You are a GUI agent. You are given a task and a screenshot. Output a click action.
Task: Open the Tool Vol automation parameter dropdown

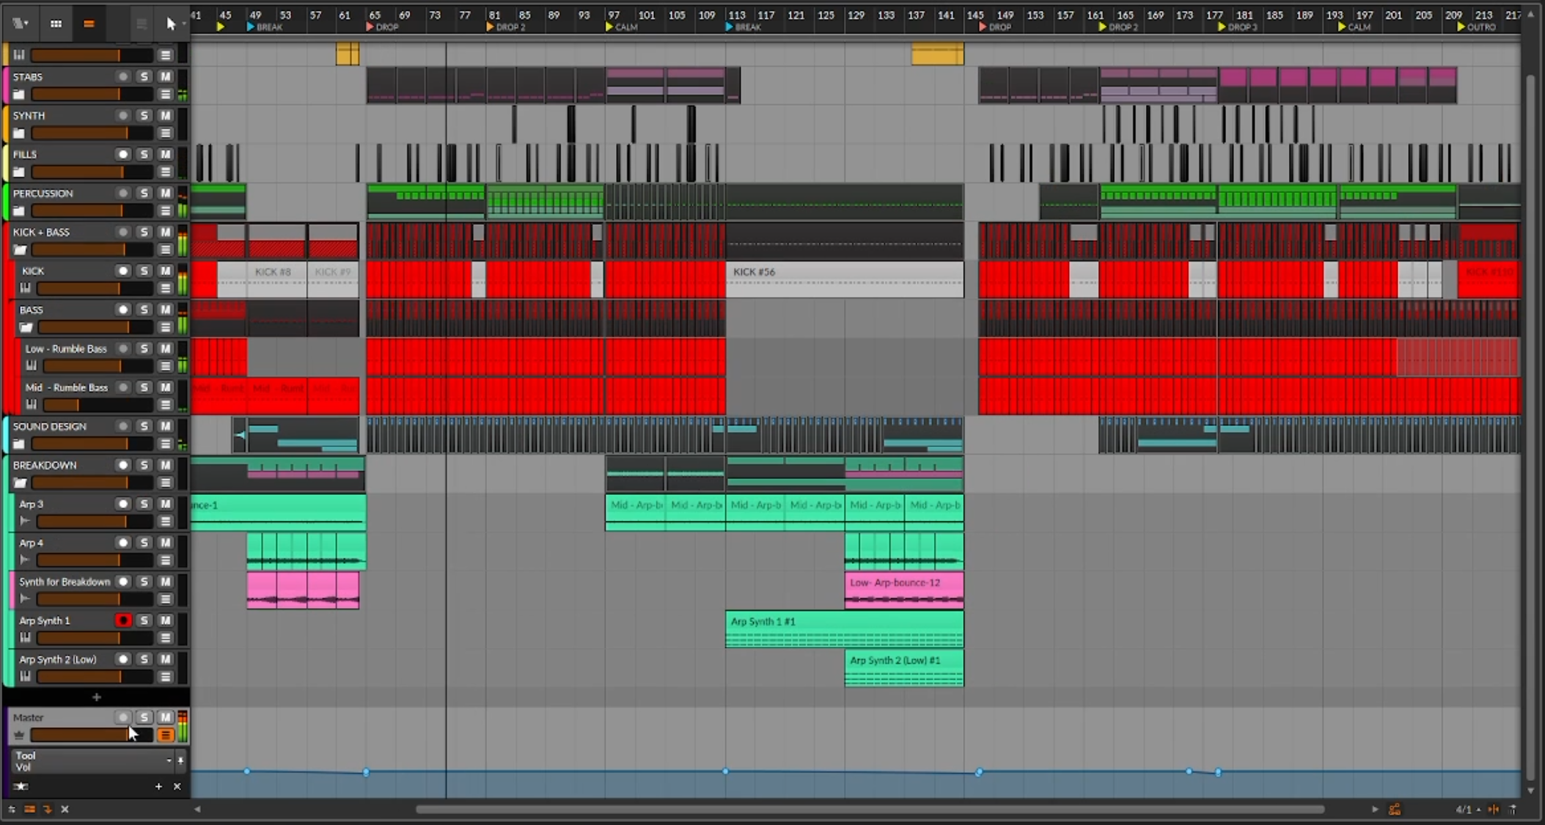[94, 761]
